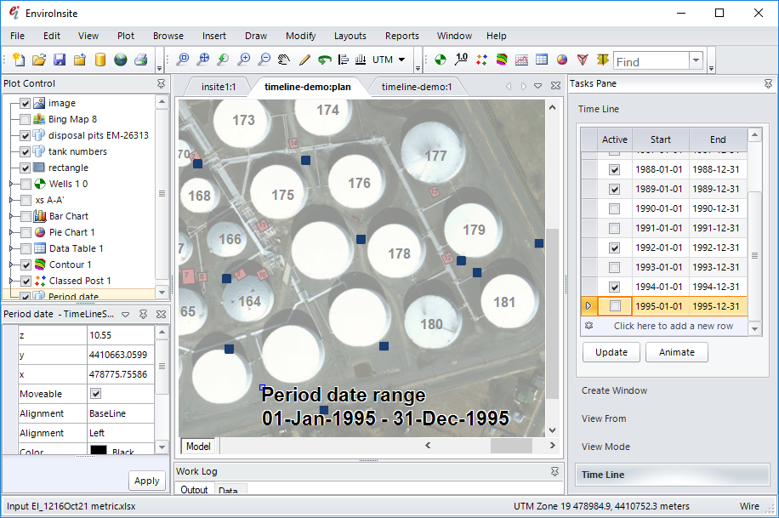Click the Contour plot toolbar icon

pos(502,60)
